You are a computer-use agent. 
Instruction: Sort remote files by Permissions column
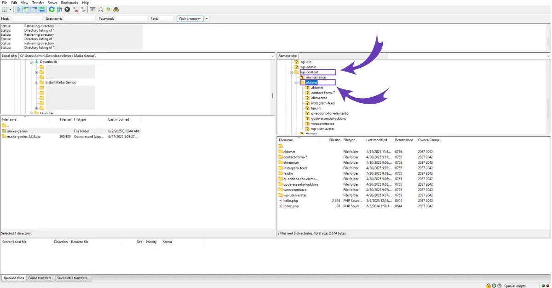point(404,140)
